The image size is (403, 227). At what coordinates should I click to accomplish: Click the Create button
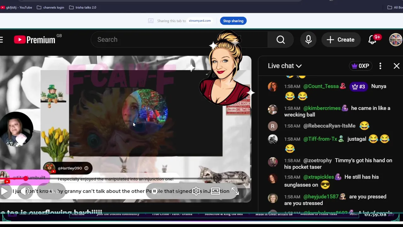click(341, 39)
